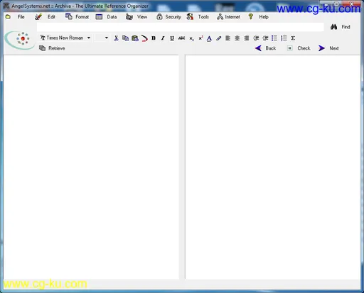Apply Bold formatting

pos(154,38)
